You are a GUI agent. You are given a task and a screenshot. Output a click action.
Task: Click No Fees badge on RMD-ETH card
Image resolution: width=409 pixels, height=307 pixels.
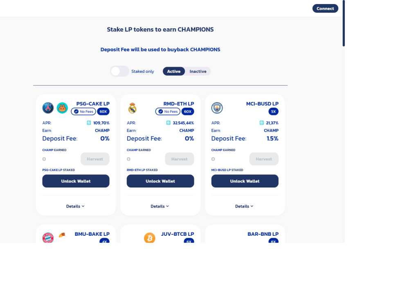(168, 111)
